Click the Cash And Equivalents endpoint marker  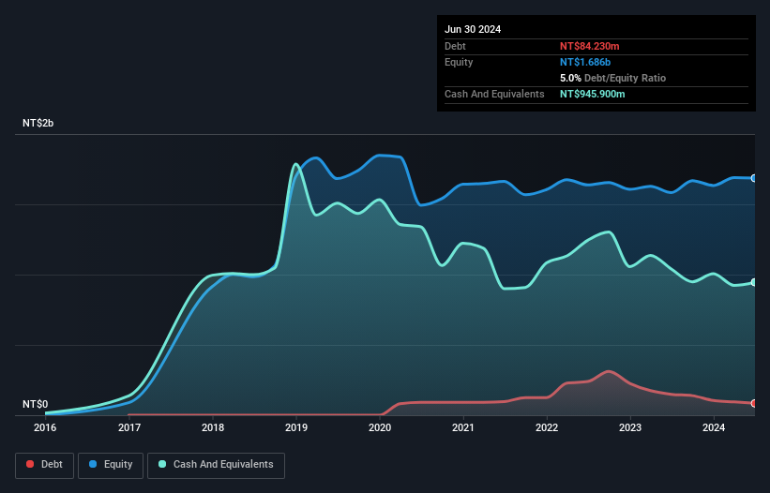[754, 282]
